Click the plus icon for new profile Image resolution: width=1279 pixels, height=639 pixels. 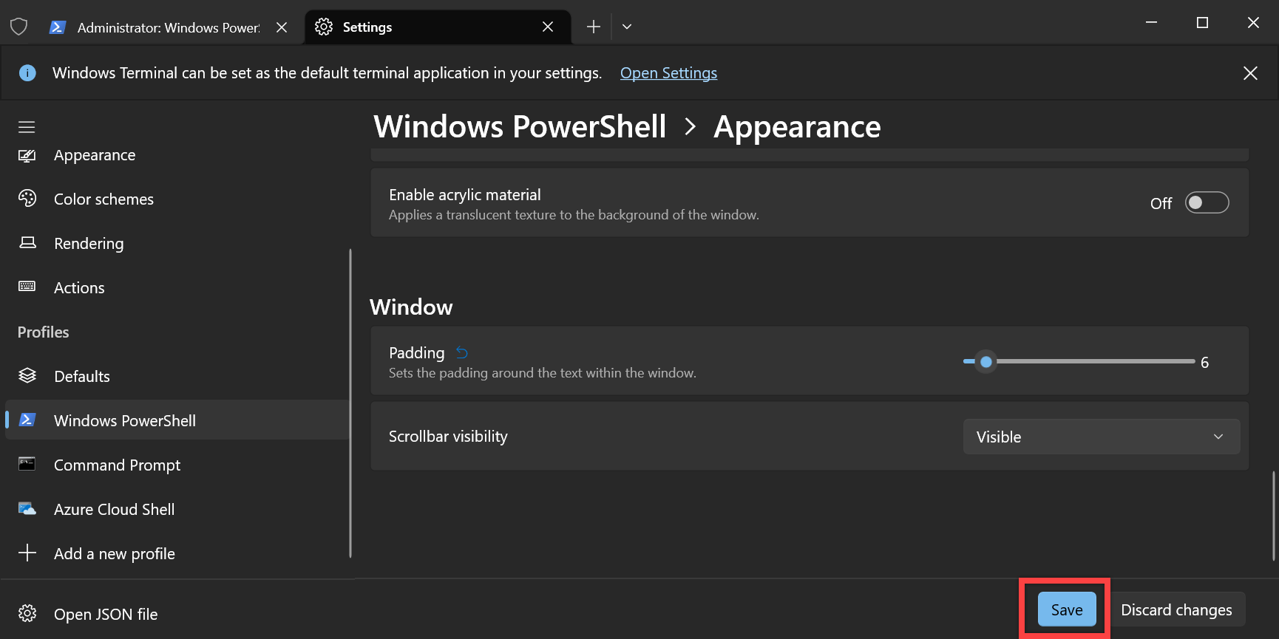[x=27, y=553]
